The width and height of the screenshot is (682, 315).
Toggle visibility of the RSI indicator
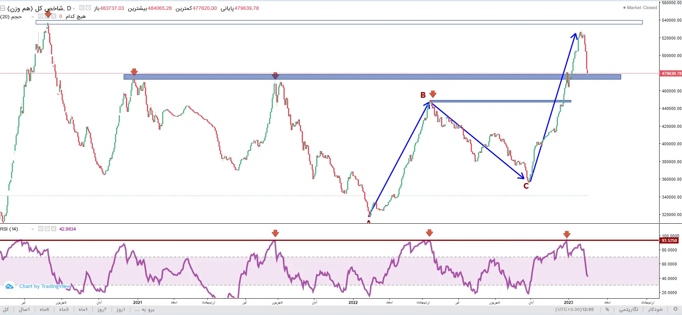click(x=41, y=229)
